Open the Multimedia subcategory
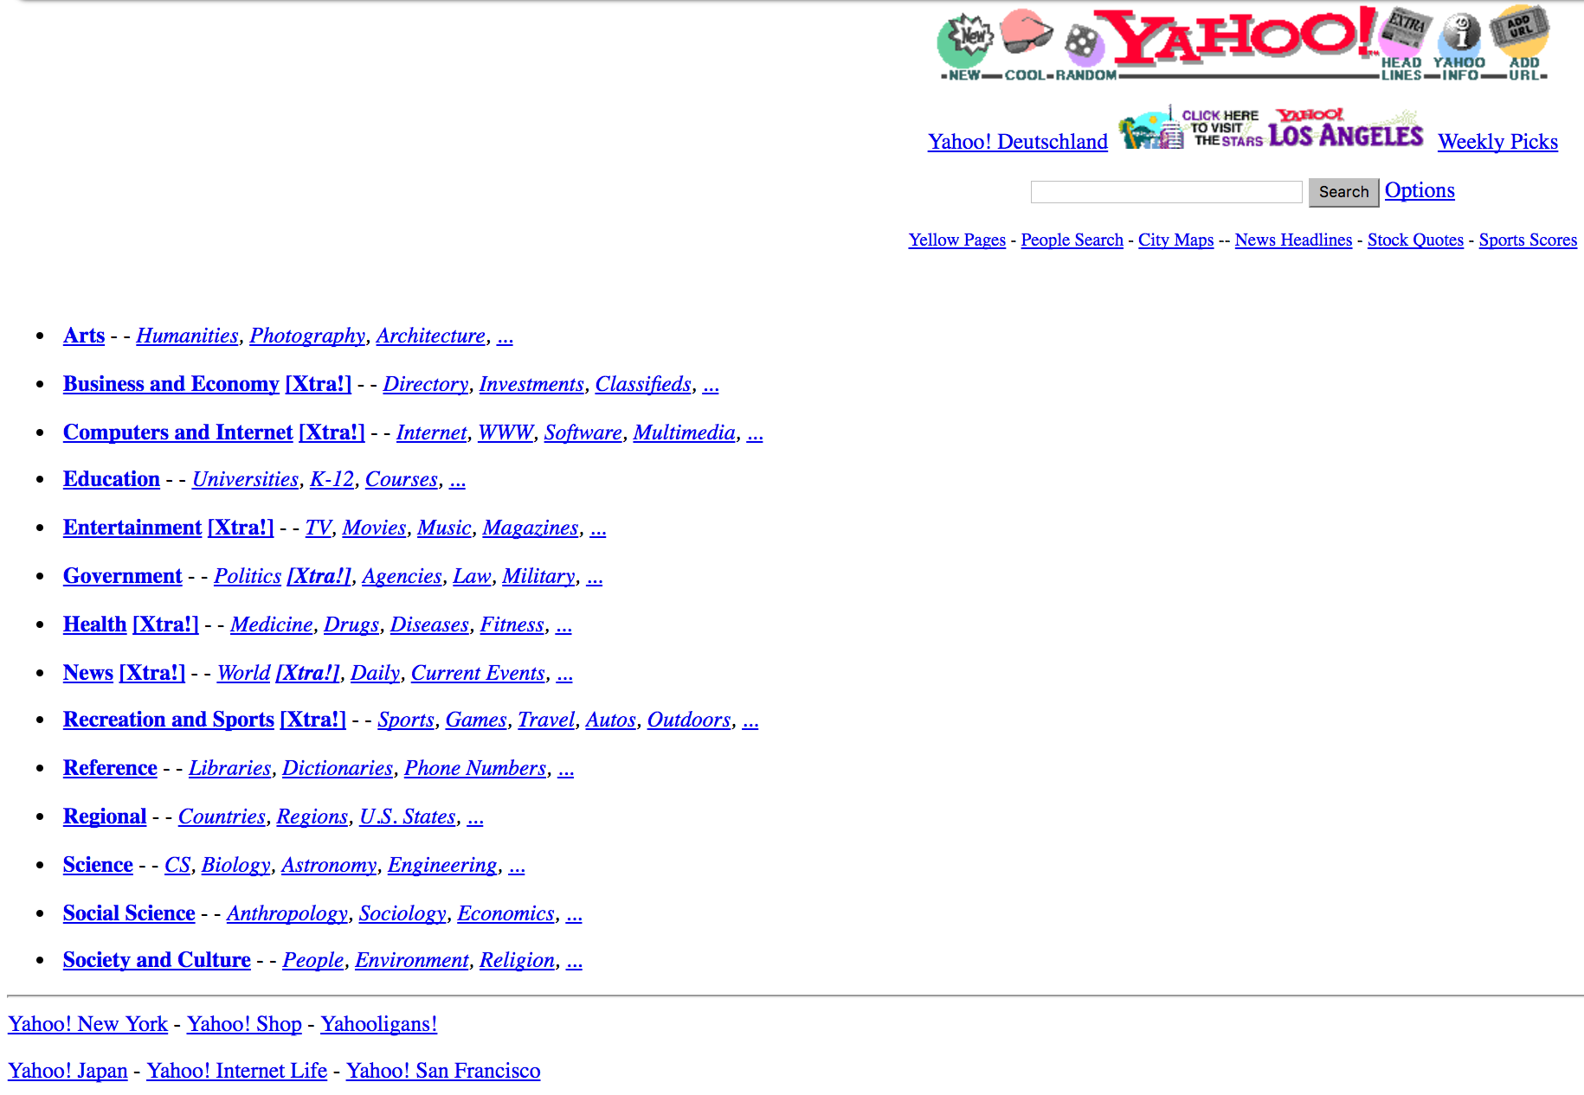Viewport: 1584px width, 1095px height. click(x=684, y=432)
